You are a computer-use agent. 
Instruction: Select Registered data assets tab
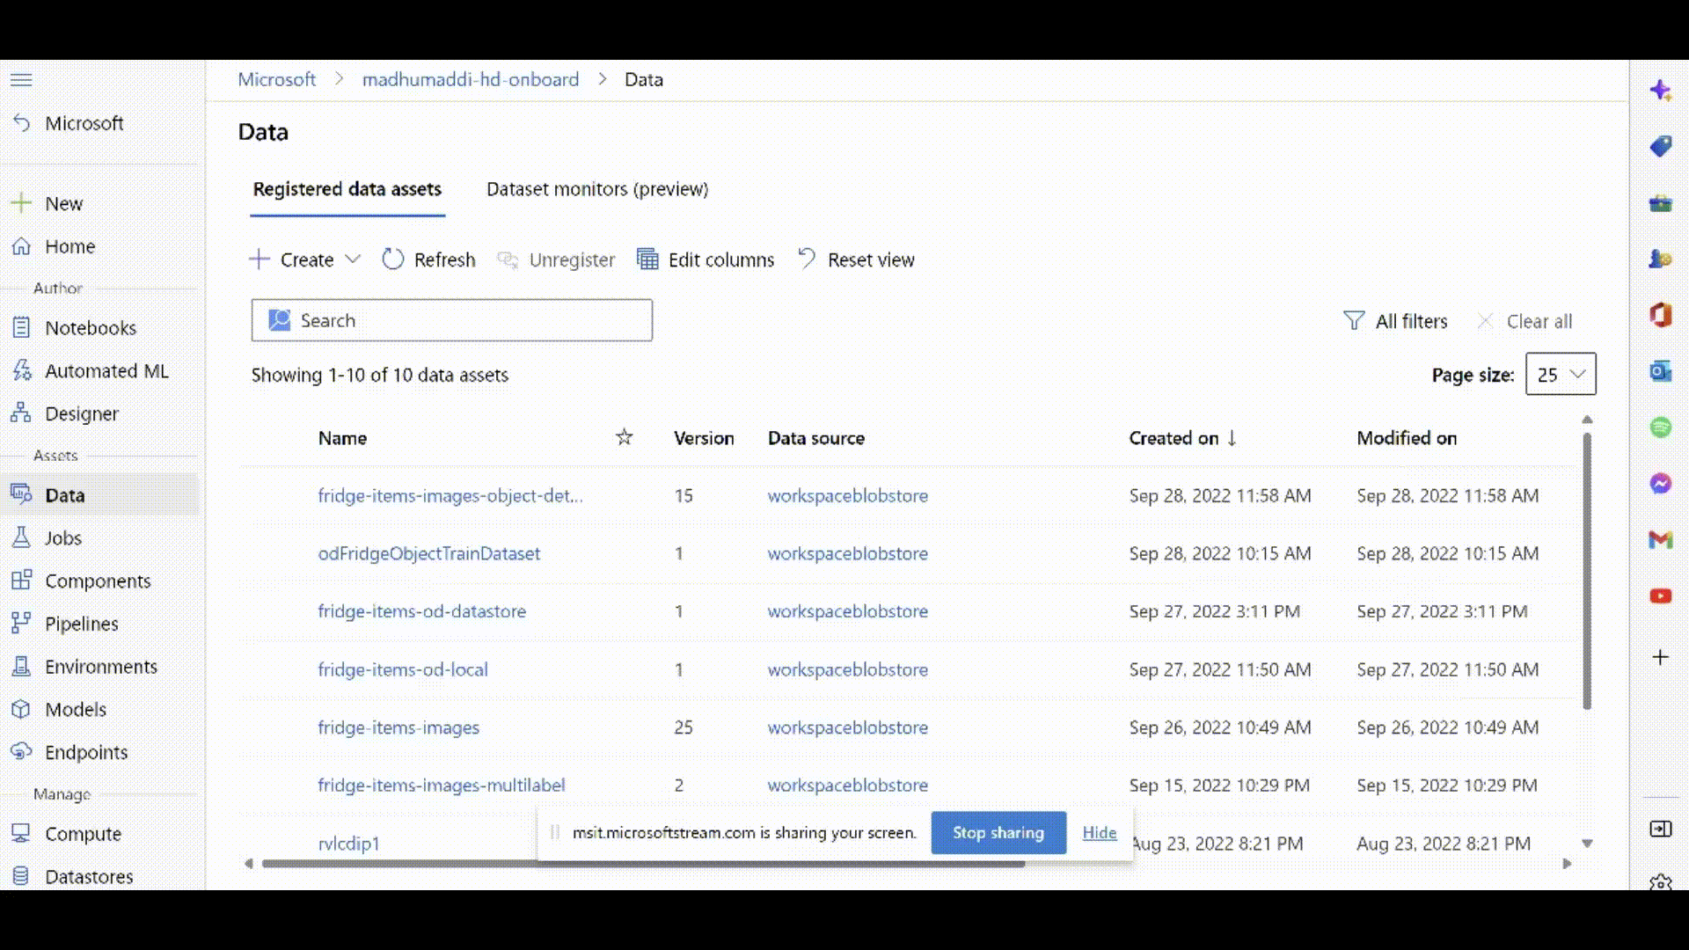point(346,188)
